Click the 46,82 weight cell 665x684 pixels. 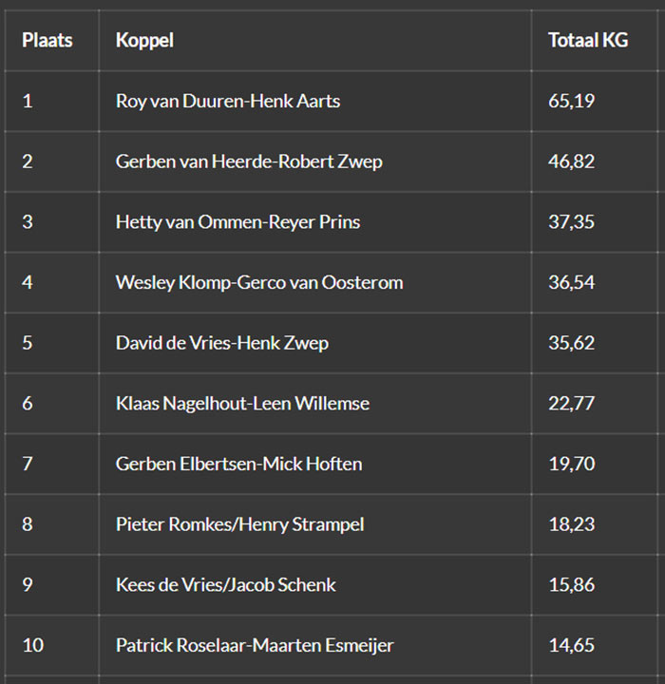571,161
